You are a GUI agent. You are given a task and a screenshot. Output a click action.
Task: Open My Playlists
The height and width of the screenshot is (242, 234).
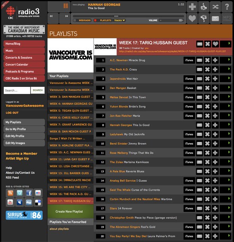[24, 122]
